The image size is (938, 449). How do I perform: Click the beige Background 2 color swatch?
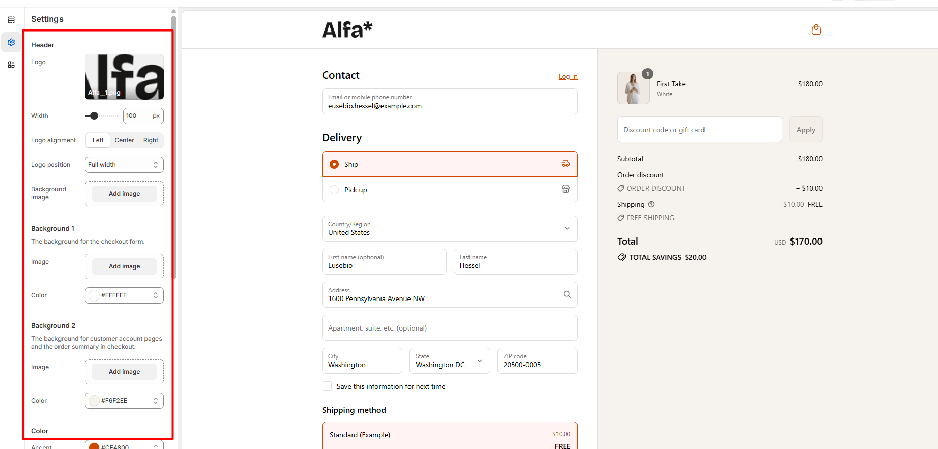[94, 401]
